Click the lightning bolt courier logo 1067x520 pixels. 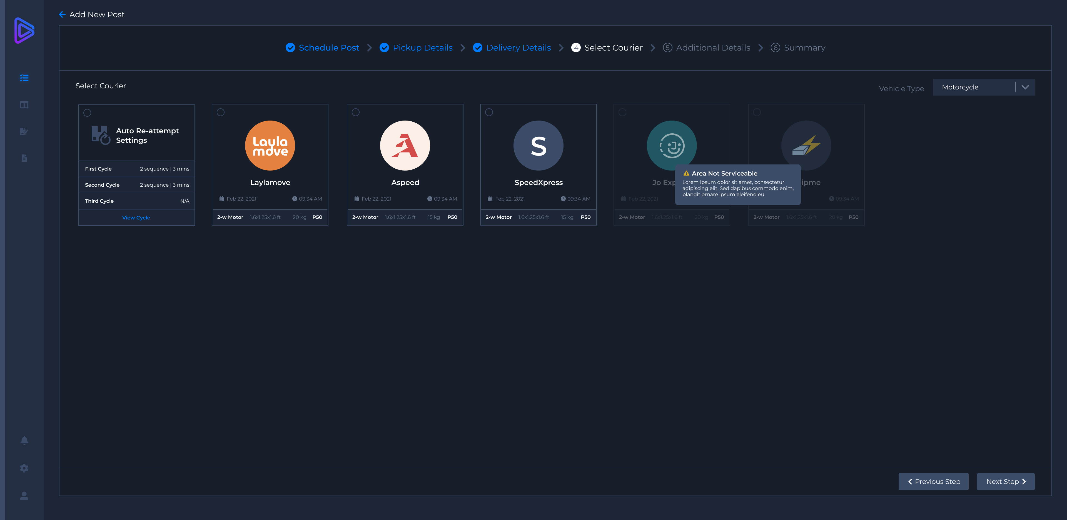806,145
